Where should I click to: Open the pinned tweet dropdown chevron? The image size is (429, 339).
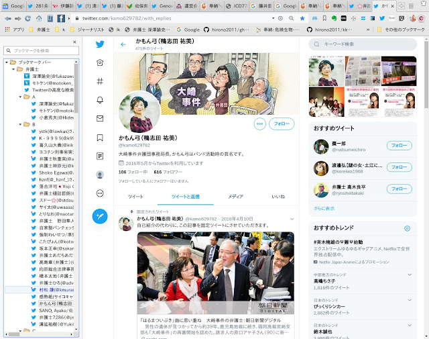tap(292, 219)
